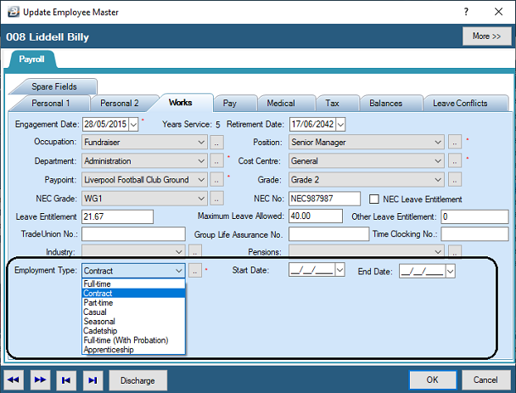Open Employment Type lookup ellipsis button
The image size is (516, 393).
click(195, 271)
